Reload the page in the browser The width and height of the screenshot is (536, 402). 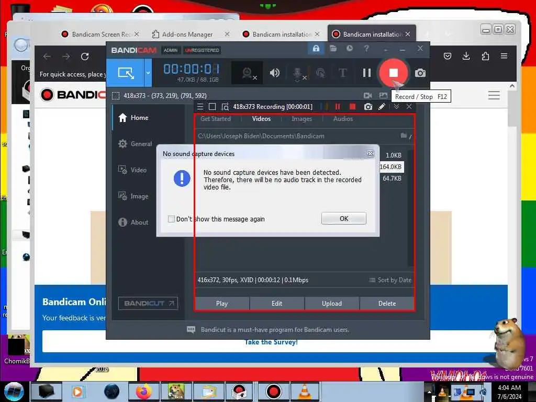tap(85, 57)
